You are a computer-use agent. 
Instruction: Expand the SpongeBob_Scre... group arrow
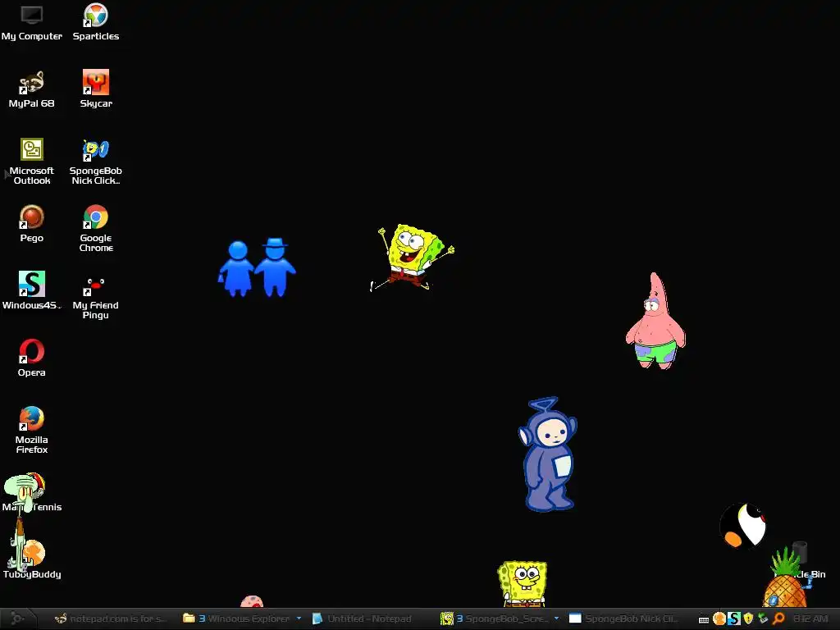click(557, 619)
